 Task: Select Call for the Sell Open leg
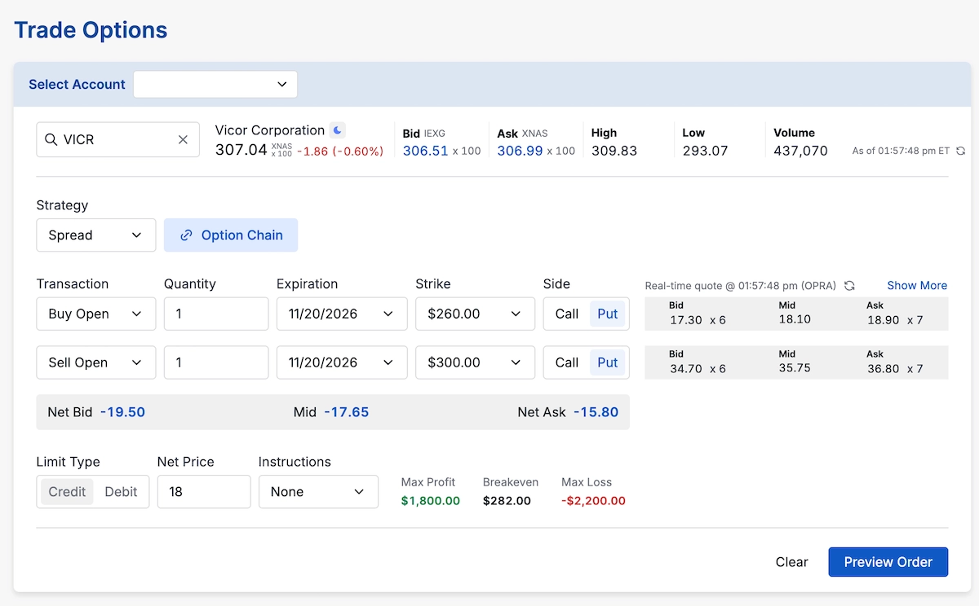click(x=567, y=362)
